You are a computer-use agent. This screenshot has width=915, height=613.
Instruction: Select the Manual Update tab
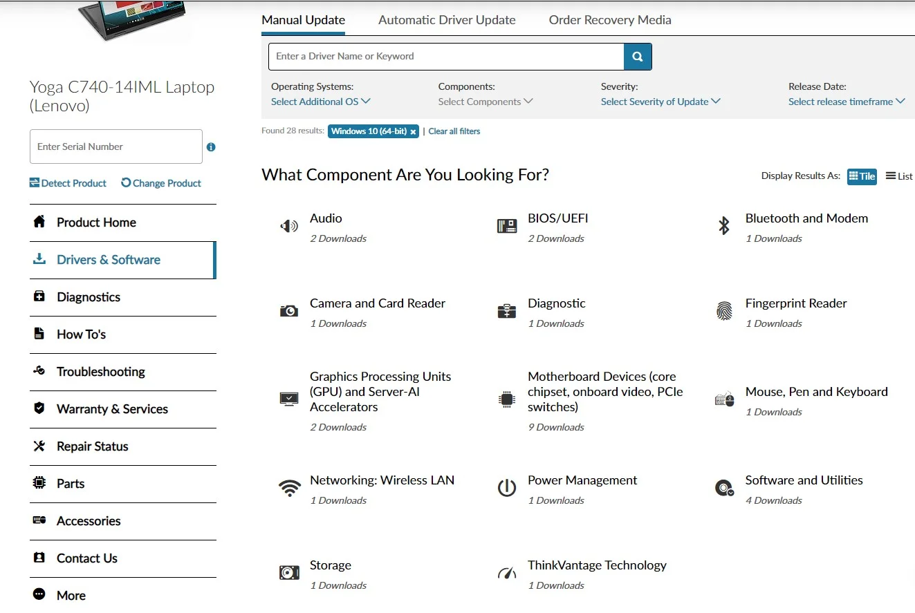tap(304, 20)
